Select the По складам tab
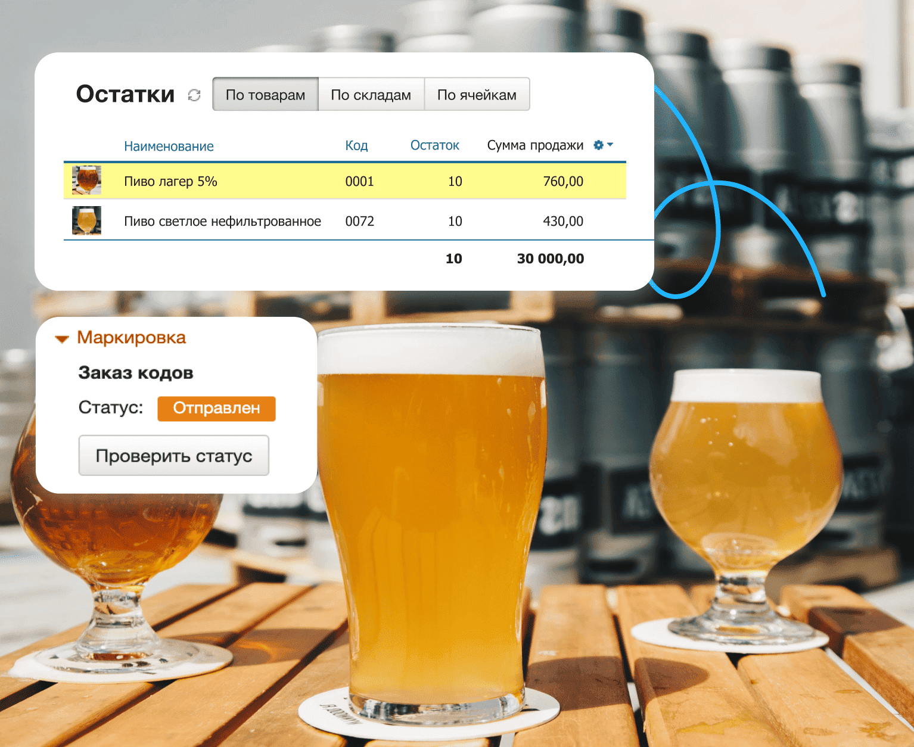914x747 pixels. pos(371,95)
